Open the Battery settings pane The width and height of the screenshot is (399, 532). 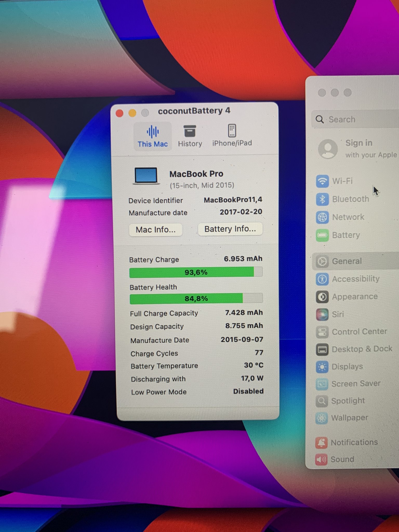345,235
